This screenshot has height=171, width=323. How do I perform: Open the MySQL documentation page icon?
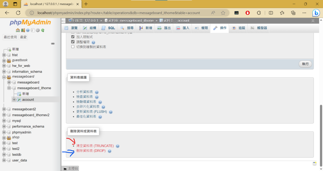coord(33,30)
